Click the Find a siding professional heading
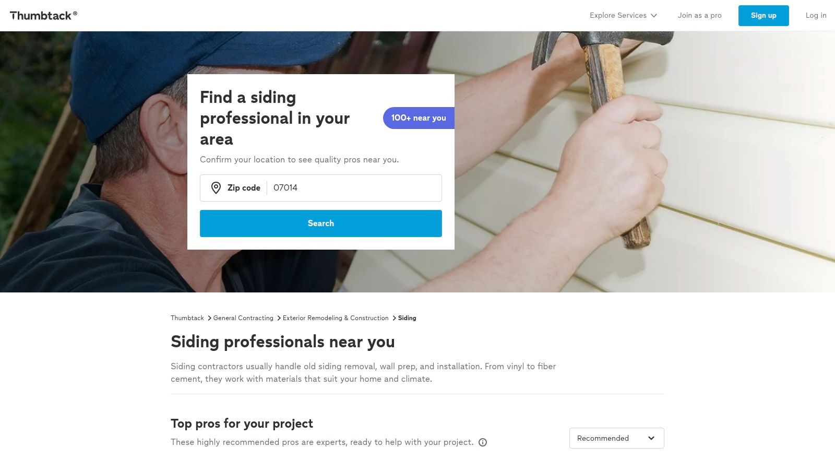The image size is (835, 470). 275,118
